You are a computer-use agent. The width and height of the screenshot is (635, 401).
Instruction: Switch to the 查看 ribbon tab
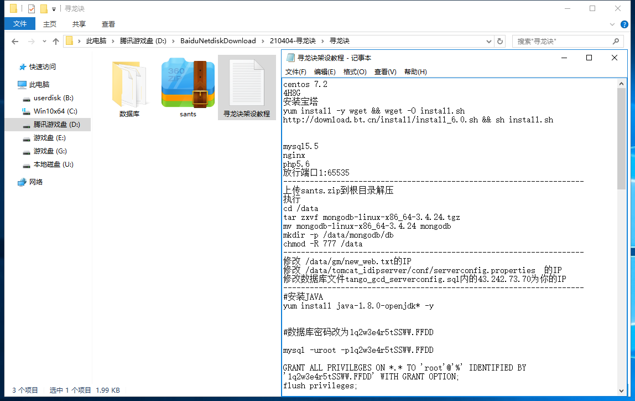pyautogui.click(x=108, y=24)
